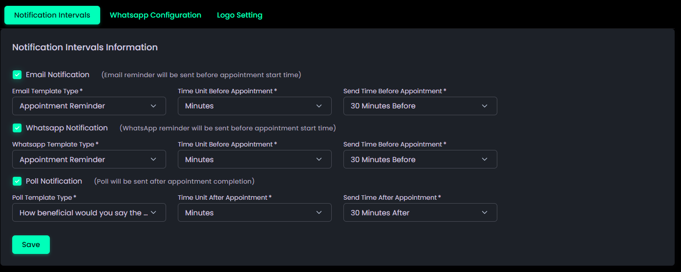Open the Email Template Type dropdown
681x272 pixels.
pos(88,106)
